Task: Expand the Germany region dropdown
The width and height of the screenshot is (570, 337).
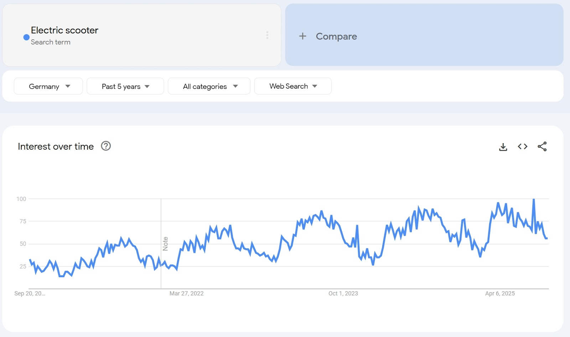Action: click(48, 86)
